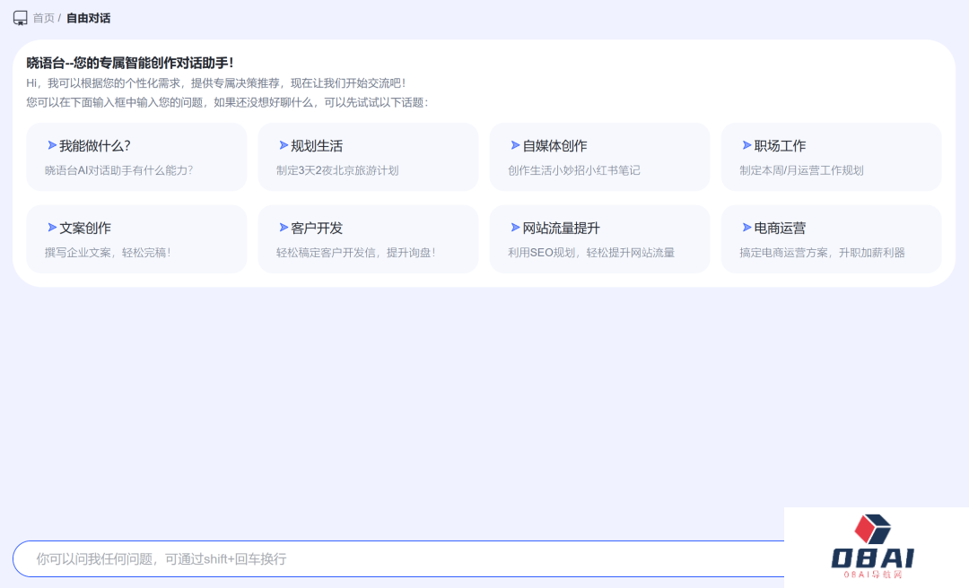The image size is (969, 588).
Task: Open the 电商运营 e-commerce topic card
Action: pos(831,238)
